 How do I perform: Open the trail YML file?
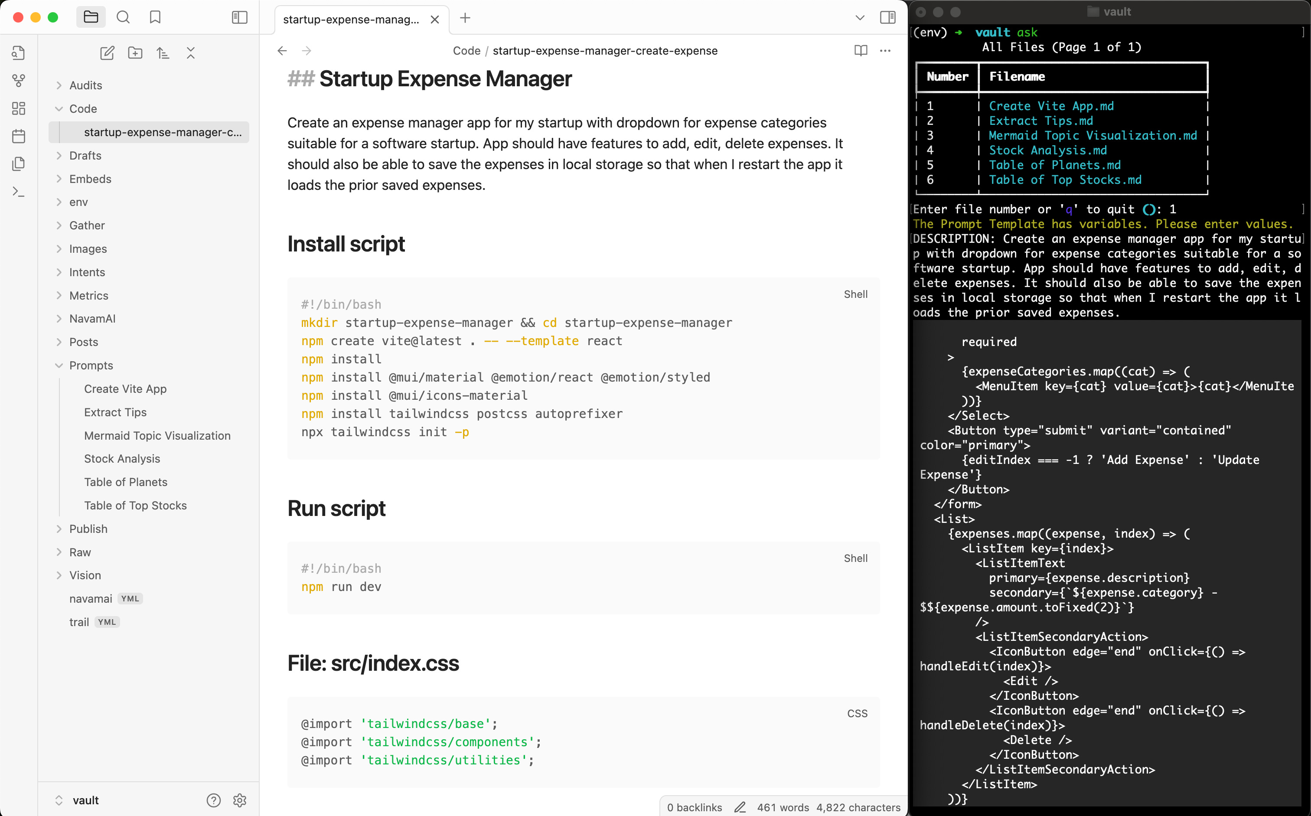pyautogui.click(x=94, y=622)
